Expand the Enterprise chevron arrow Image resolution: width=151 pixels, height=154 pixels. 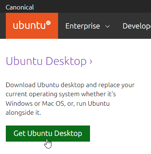[x=107, y=26]
